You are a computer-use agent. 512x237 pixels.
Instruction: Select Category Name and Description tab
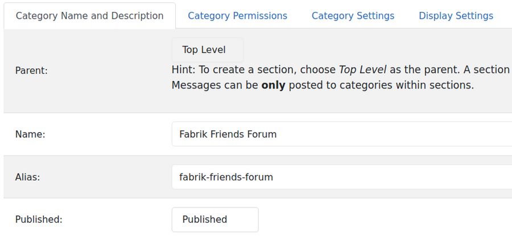(x=89, y=16)
